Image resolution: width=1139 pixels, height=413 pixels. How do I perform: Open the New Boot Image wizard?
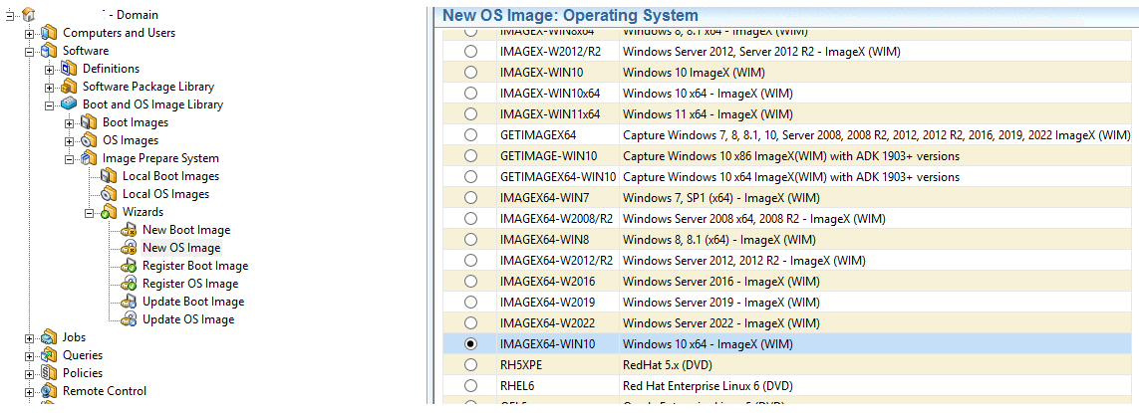point(185,230)
